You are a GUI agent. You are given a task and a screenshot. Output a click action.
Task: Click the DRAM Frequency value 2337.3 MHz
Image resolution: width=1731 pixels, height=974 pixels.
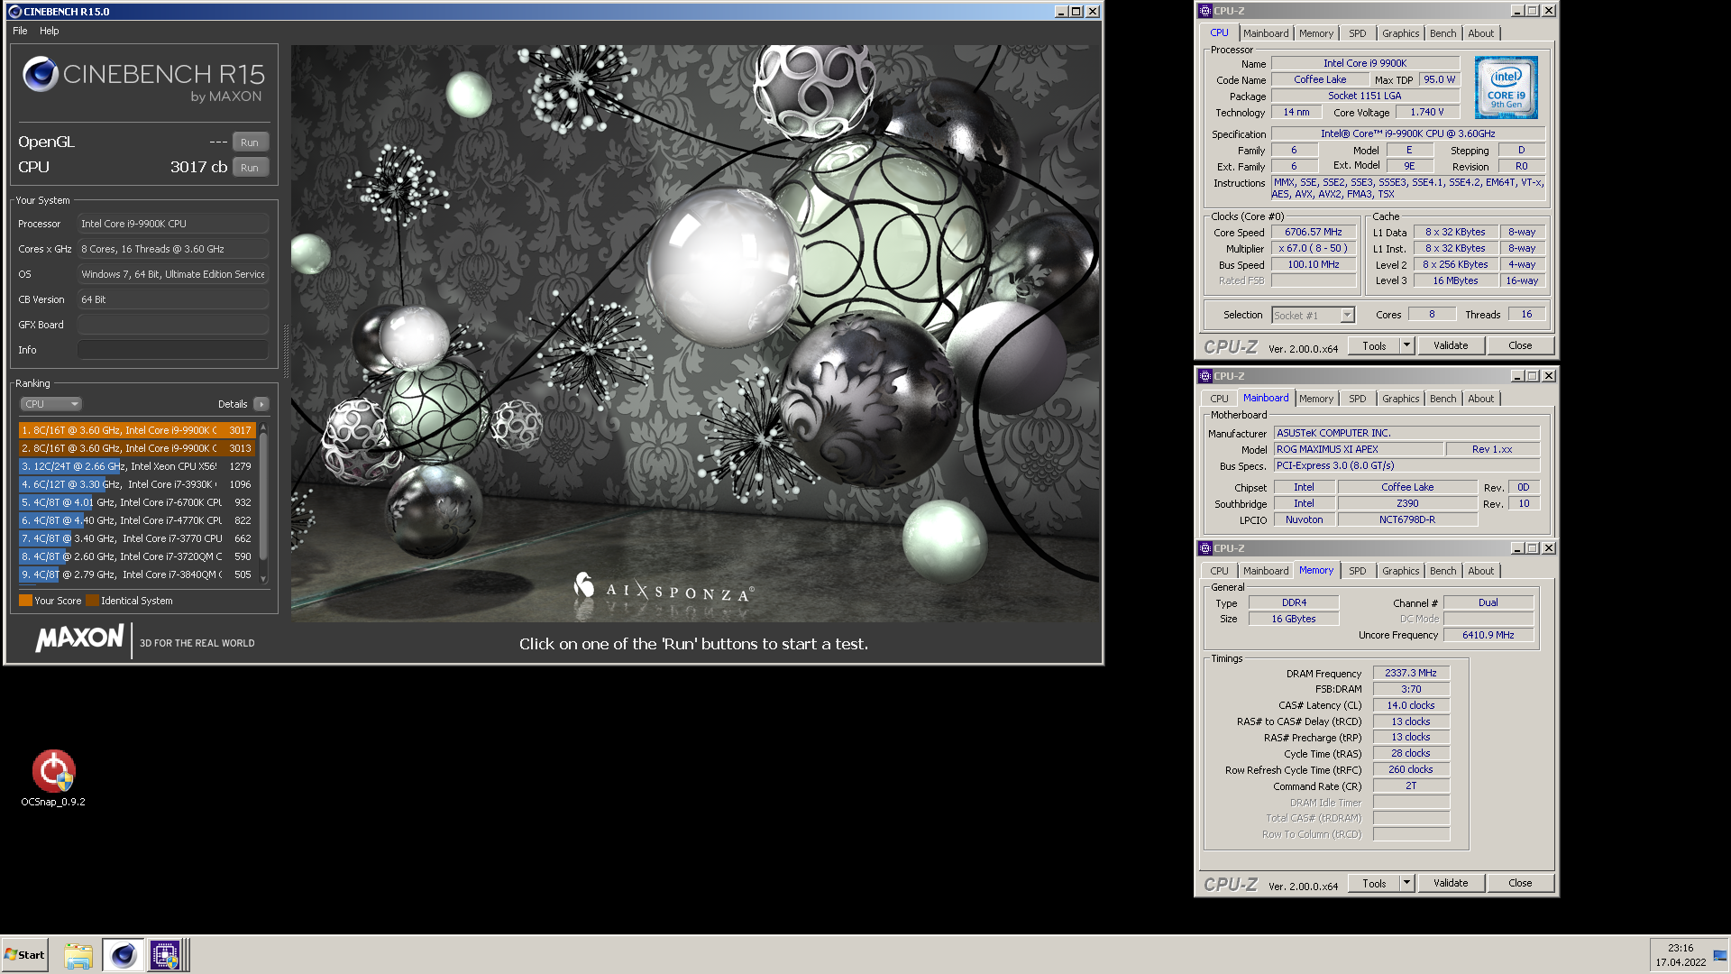(x=1411, y=673)
